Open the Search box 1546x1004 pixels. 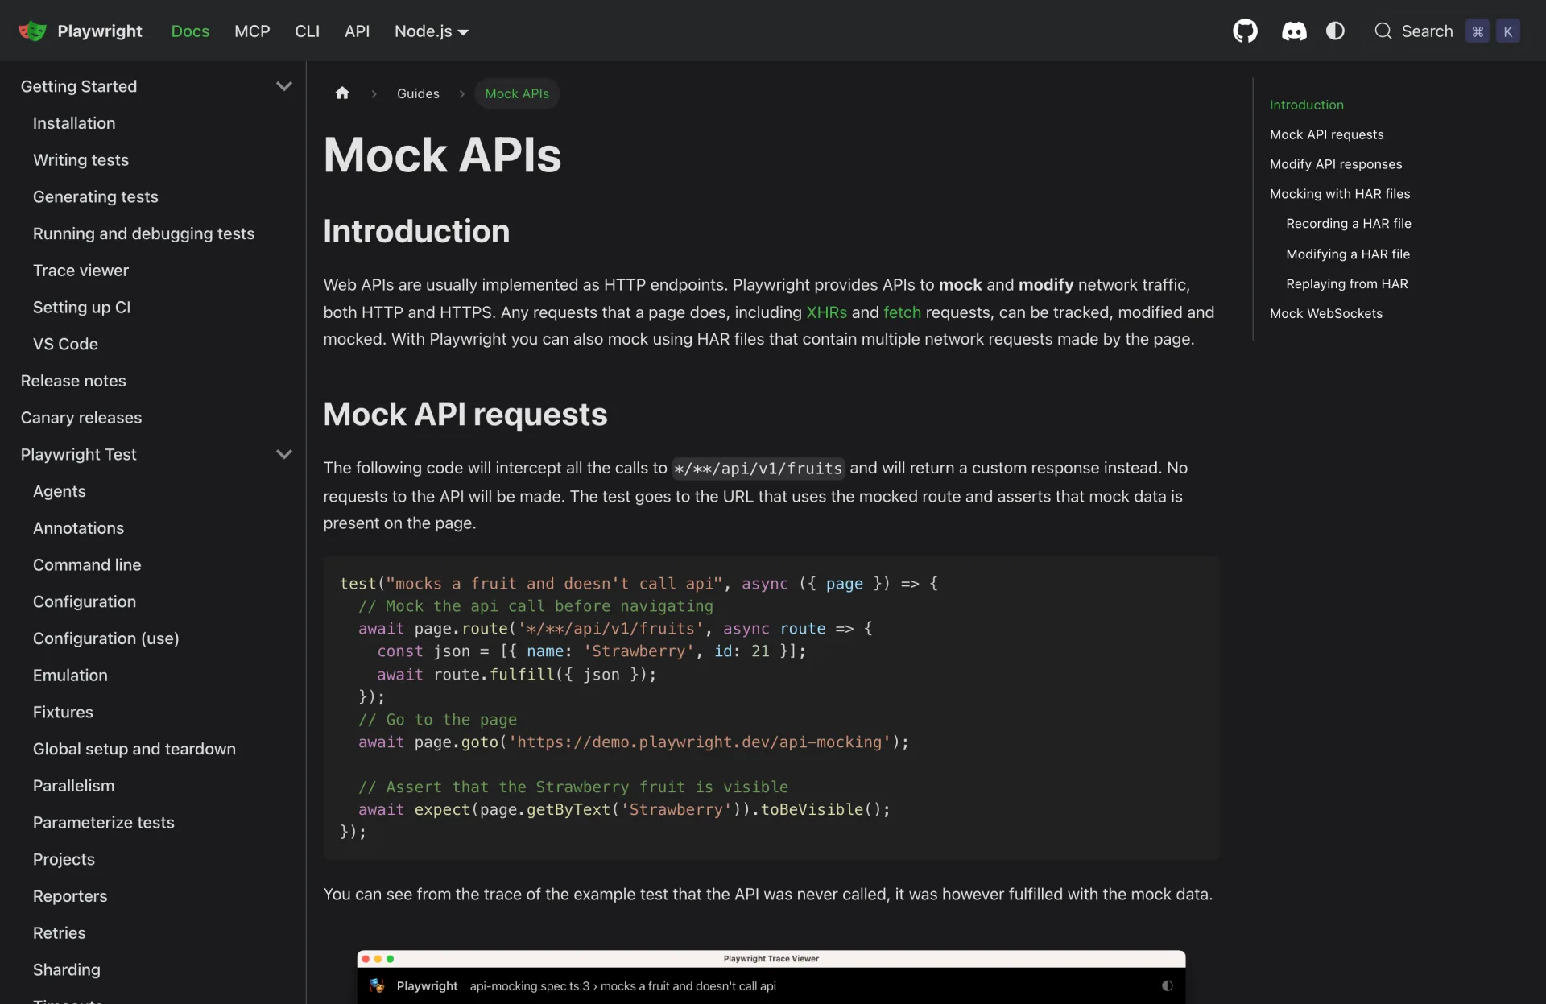[1447, 31]
